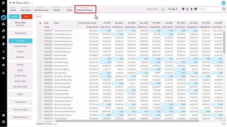This screenshot has height=127, width=227.
Task: Click the vertical scrollbar of the table
Action: click(224, 43)
